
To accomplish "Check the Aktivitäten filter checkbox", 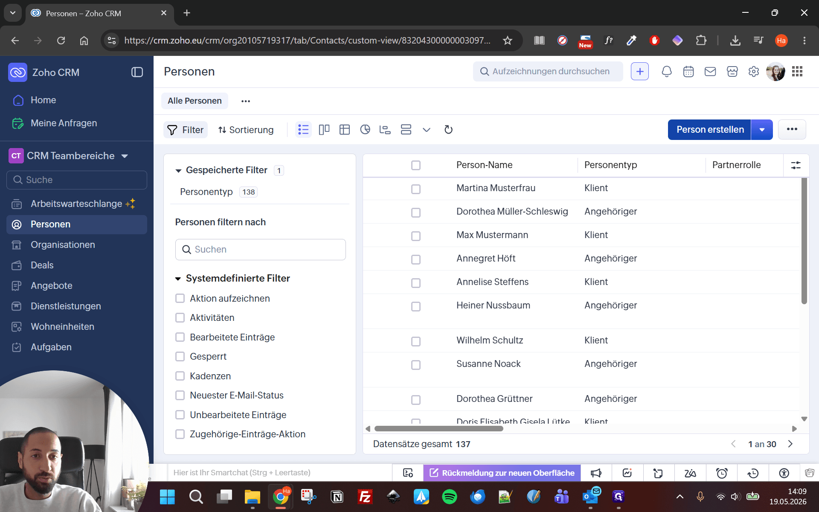I will pyautogui.click(x=180, y=318).
